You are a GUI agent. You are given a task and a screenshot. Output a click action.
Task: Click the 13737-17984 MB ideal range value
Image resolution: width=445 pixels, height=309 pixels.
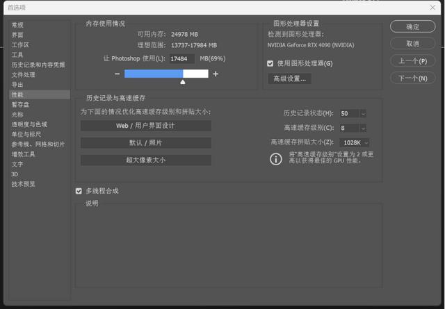point(194,45)
